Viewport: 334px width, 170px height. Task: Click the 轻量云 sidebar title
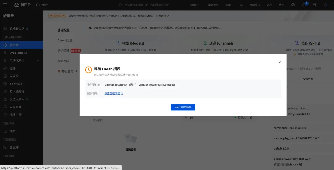[x=9, y=16]
